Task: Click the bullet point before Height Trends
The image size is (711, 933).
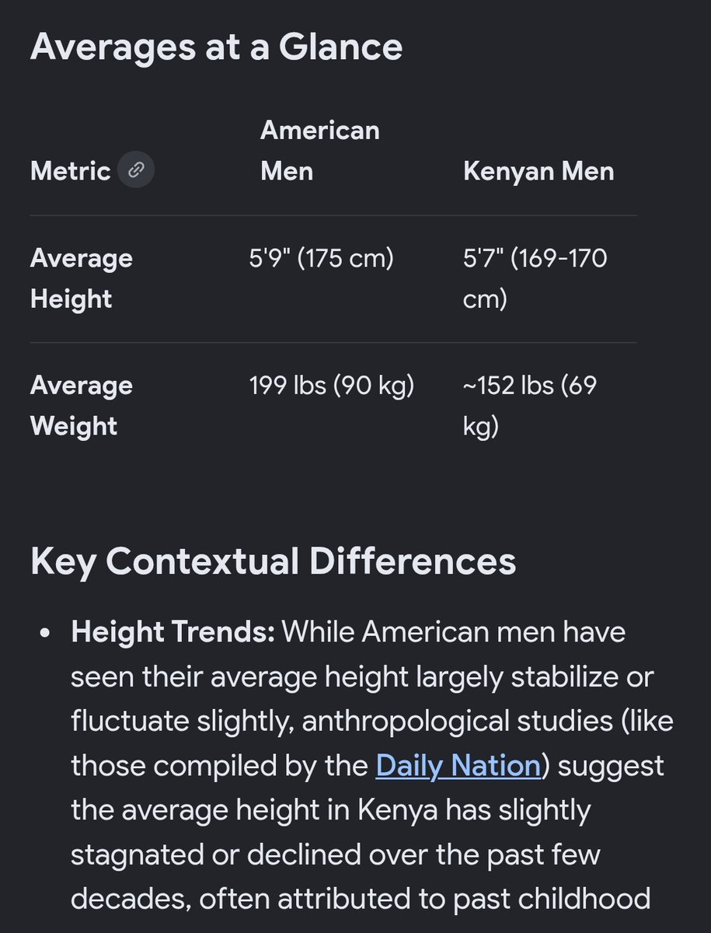Action: (45, 634)
